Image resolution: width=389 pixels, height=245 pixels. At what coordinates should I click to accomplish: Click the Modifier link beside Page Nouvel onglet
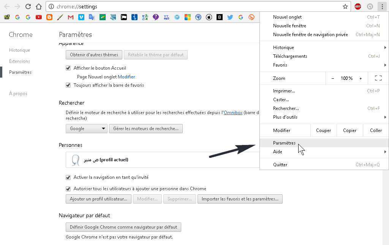126,77
